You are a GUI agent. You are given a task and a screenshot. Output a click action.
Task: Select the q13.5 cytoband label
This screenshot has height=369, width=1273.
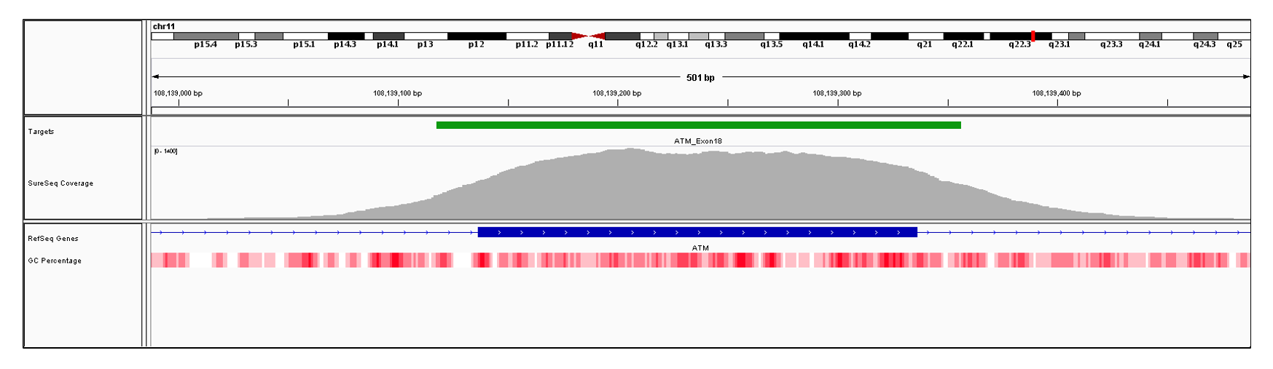coord(771,44)
